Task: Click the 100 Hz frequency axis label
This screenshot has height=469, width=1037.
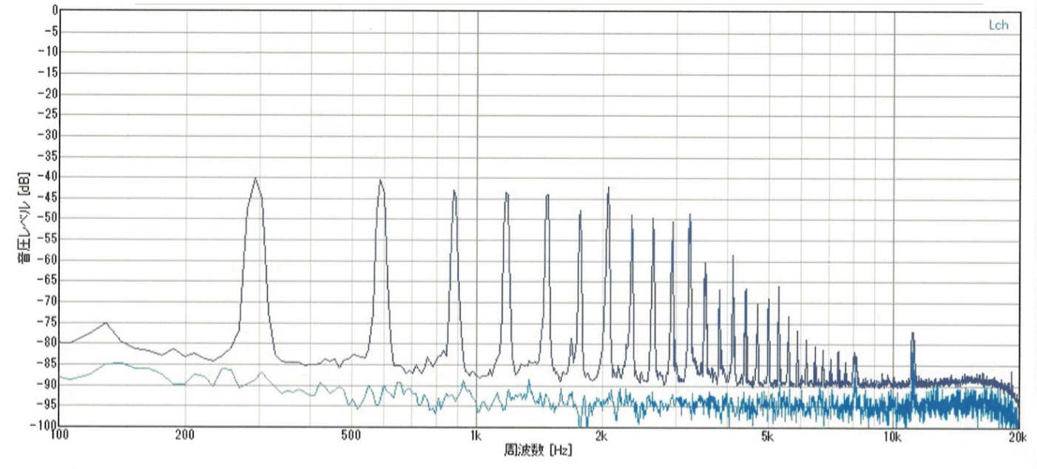Action: click(x=61, y=436)
